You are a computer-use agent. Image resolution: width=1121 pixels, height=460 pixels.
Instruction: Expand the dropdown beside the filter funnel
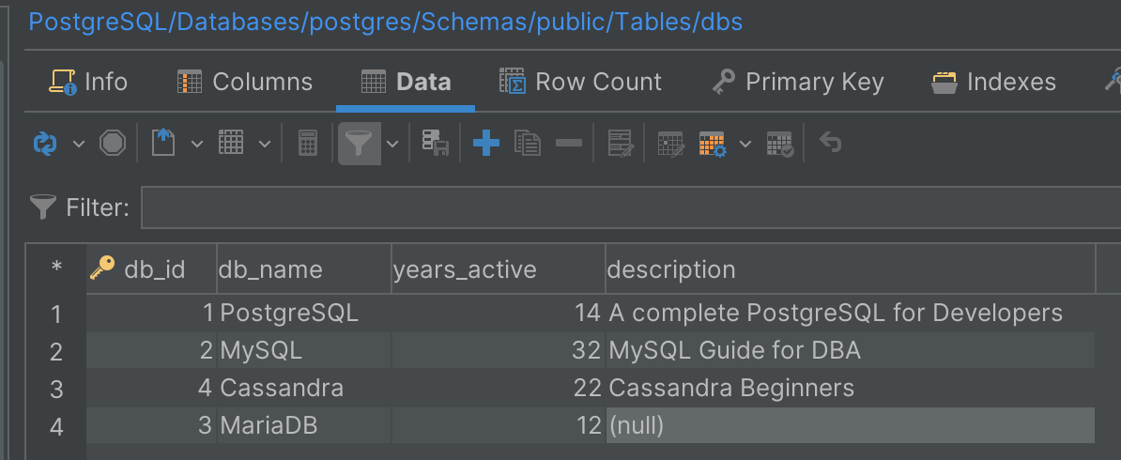392,144
